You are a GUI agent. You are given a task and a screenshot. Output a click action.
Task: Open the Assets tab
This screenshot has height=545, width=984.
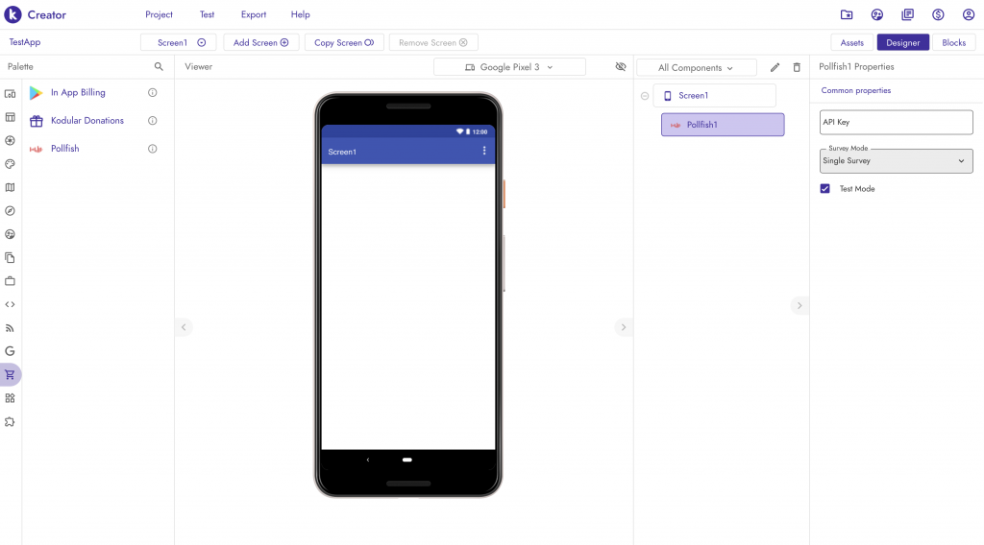pyautogui.click(x=851, y=42)
